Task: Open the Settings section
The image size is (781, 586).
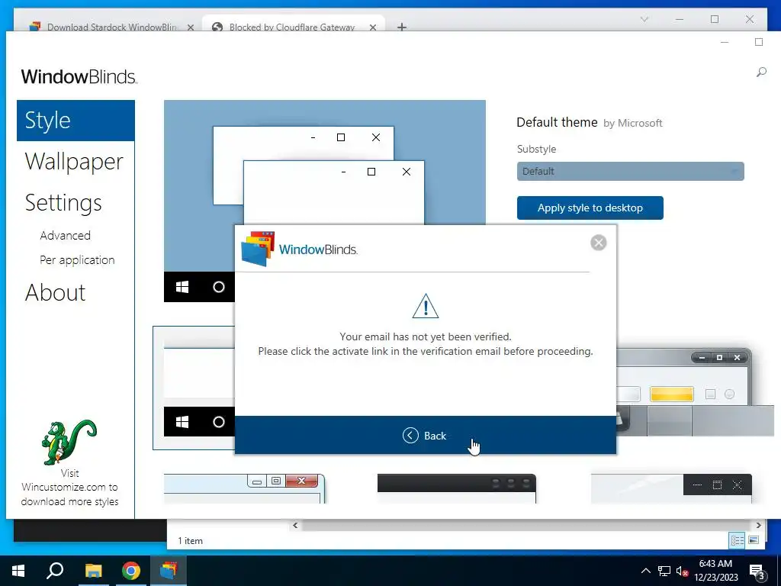Action: click(x=63, y=203)
